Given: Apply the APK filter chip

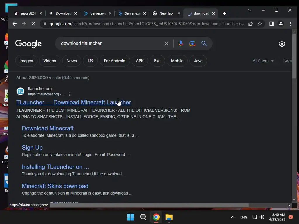Looking at the screenshot, I should click(140, 61).
